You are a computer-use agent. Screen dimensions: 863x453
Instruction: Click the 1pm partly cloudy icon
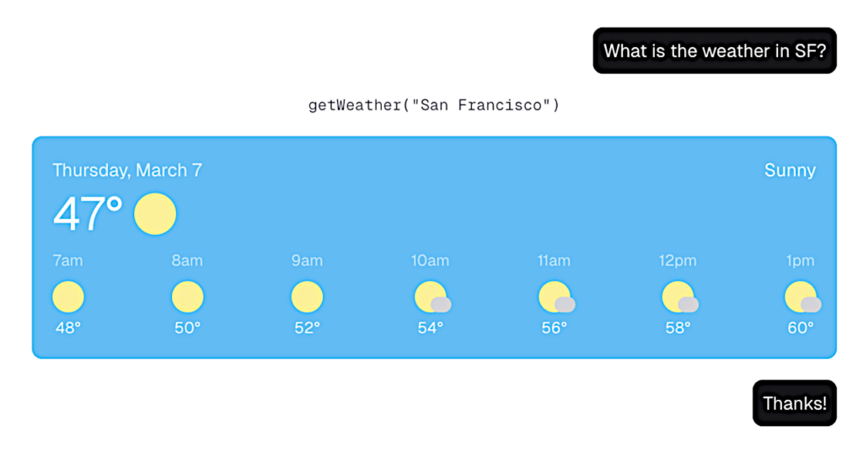[801, 298]
